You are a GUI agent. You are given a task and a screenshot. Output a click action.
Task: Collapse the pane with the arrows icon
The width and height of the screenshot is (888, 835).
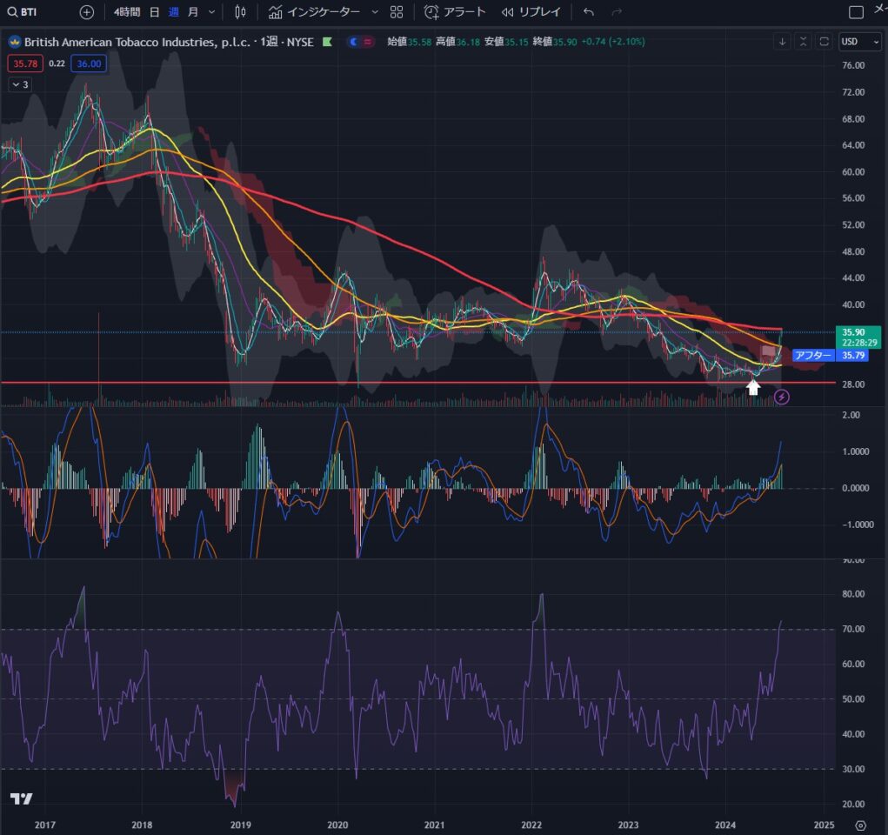tap(803, 42)
